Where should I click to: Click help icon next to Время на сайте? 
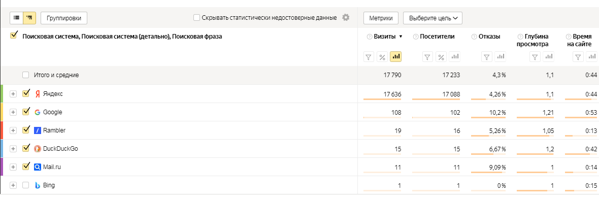tap(569, 37)
